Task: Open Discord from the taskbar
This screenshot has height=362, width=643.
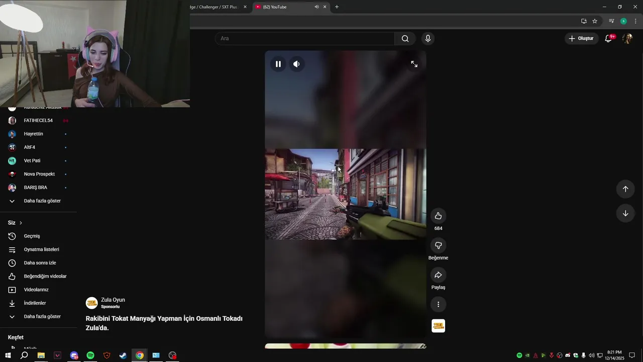Action: tap(74, 355)
